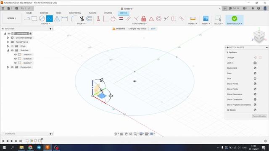The height and width of the screenshot is (151, 269).
Task: Select the Center Diameter Circle tool
Action: [42, 18]
